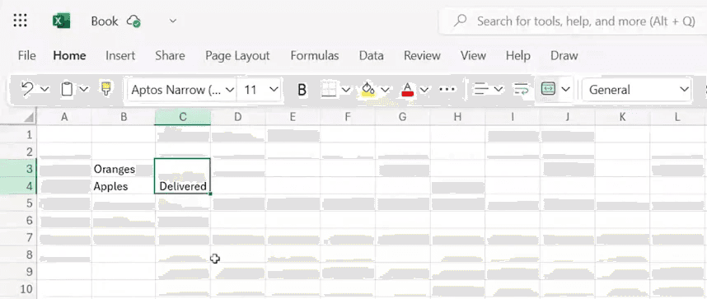
Task: Click the text alignment icon
Action: 480,89
